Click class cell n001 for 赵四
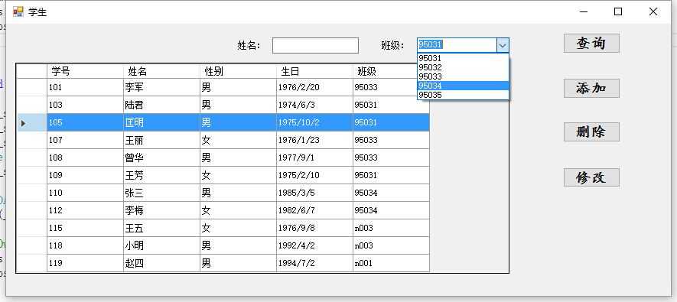677x302 pixels. [x=391, y=263]
